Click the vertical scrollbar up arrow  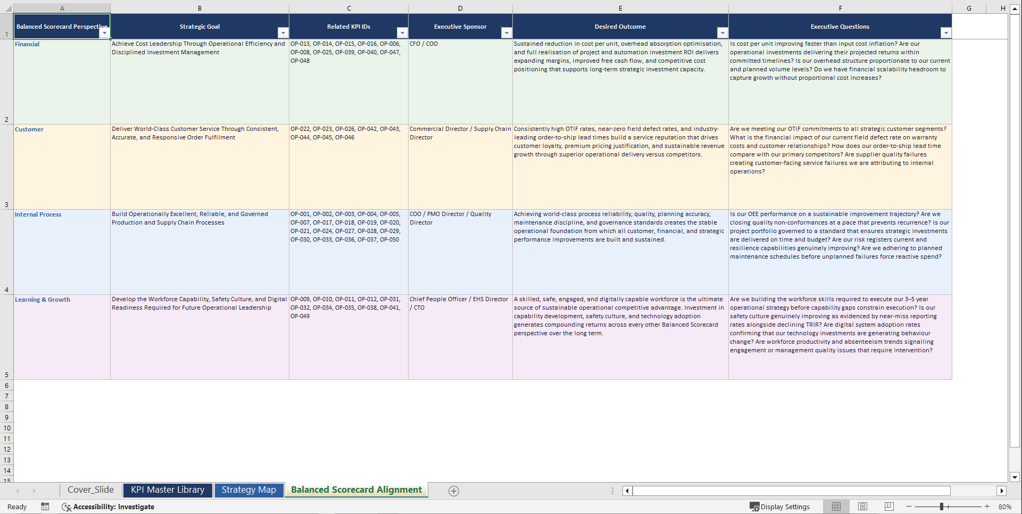click(1015, 9)
